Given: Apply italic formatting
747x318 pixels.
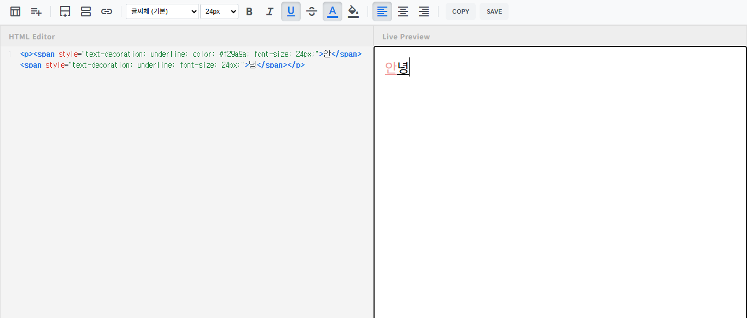Looking at the screenshot, I should (x=270, y=11).
